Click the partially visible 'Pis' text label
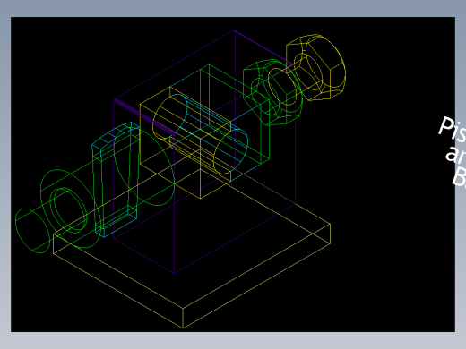This screenshot has height=349, width=466. [x=452, y=129]
